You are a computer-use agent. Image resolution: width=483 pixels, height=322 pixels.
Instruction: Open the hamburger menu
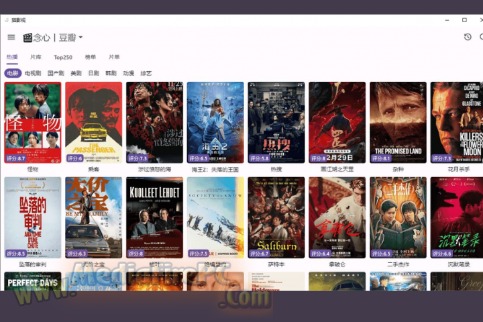point(11,38)
